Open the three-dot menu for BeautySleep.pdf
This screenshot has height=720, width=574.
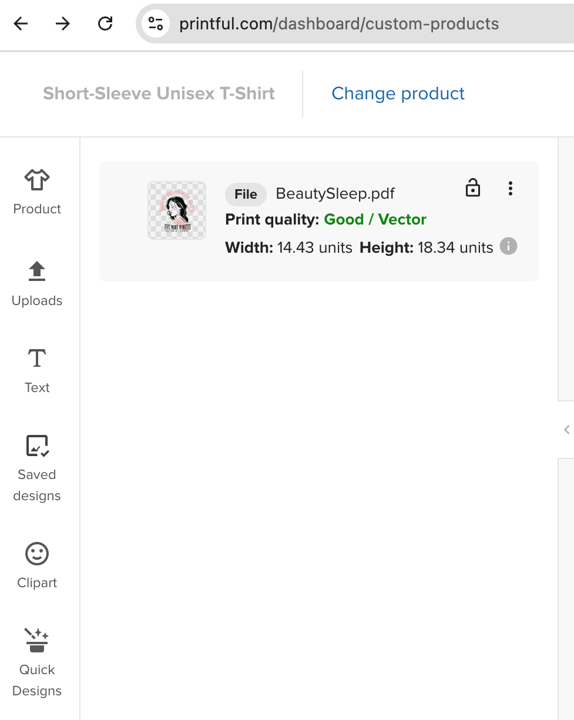point(510,188)
